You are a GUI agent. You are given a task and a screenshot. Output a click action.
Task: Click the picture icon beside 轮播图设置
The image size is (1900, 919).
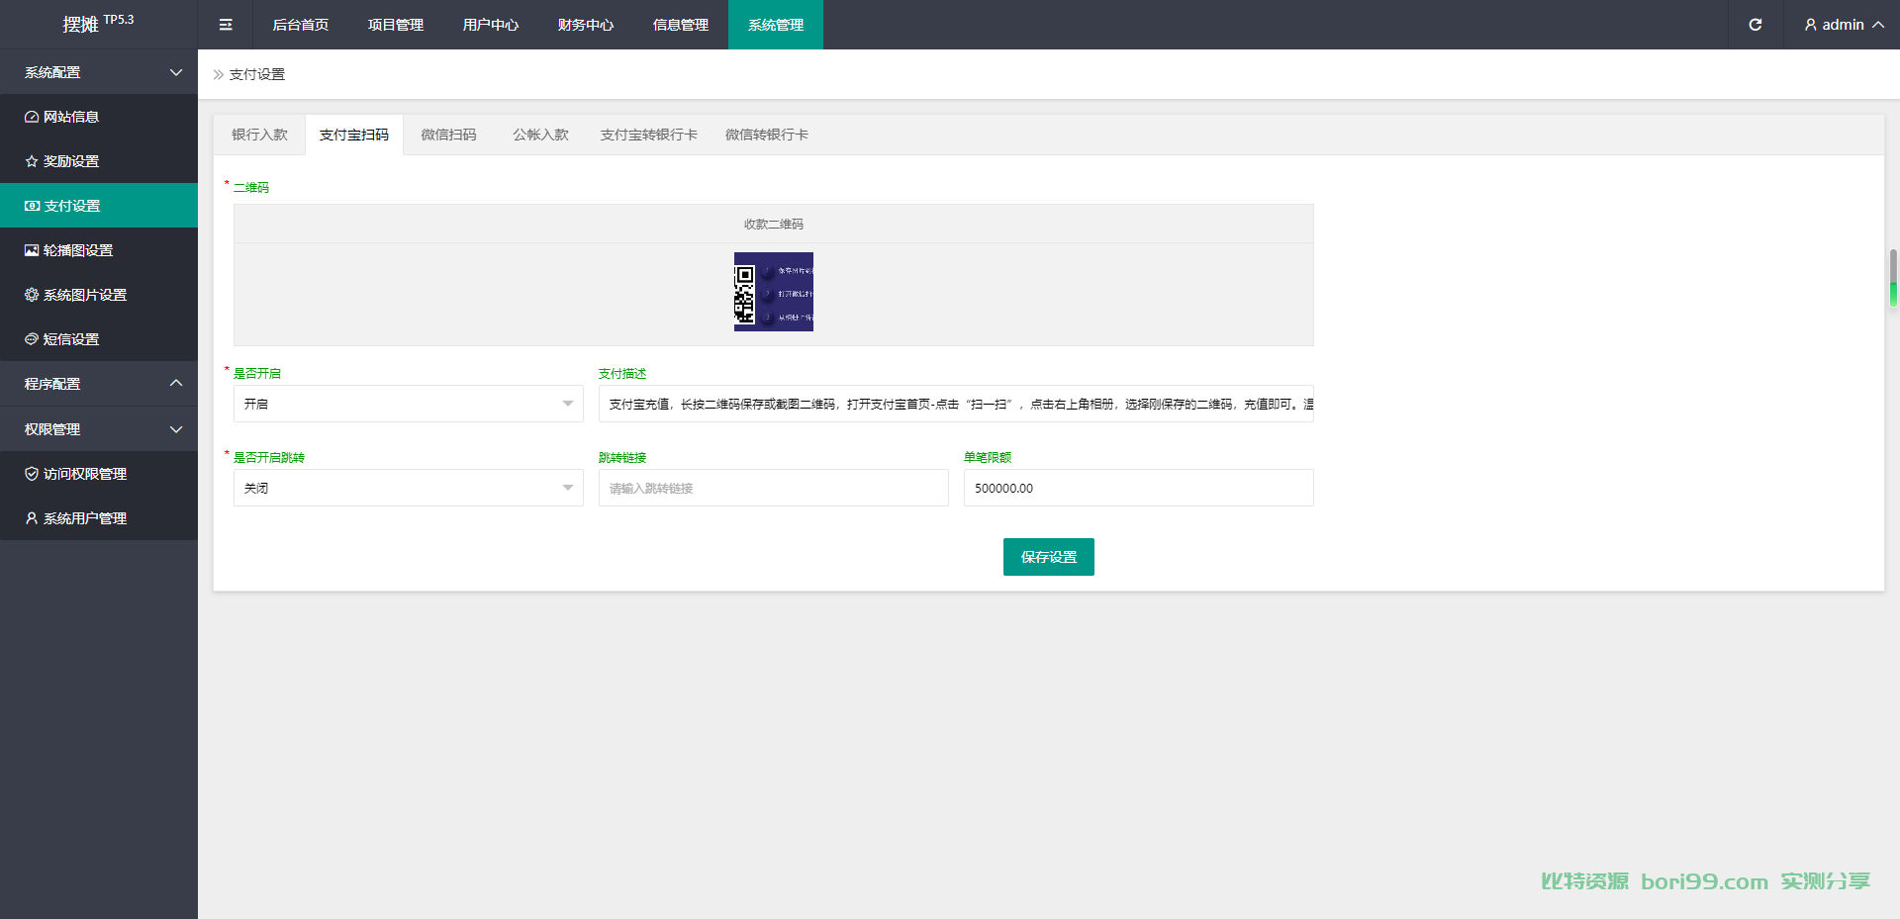click(x=32, y=250)
